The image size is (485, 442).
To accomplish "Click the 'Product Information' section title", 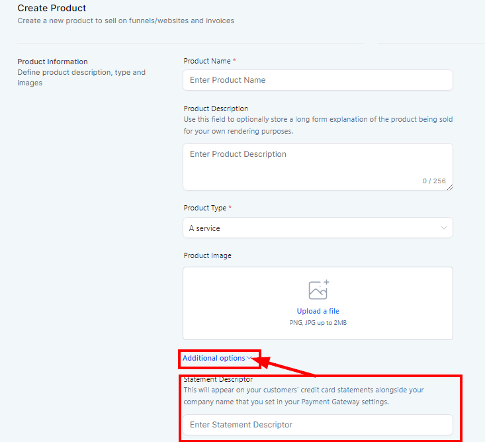I will point(52,62).
